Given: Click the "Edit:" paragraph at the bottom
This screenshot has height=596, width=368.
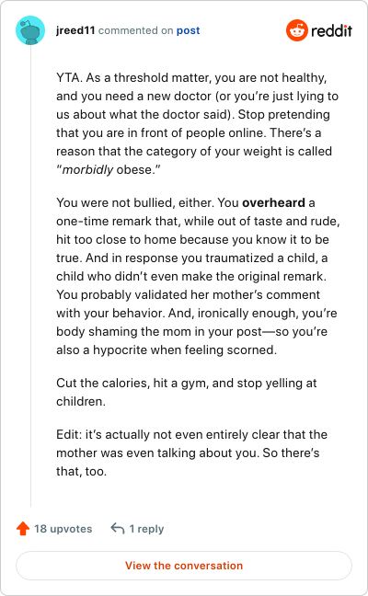Looking at the screenshot, I should pos(191,453).
